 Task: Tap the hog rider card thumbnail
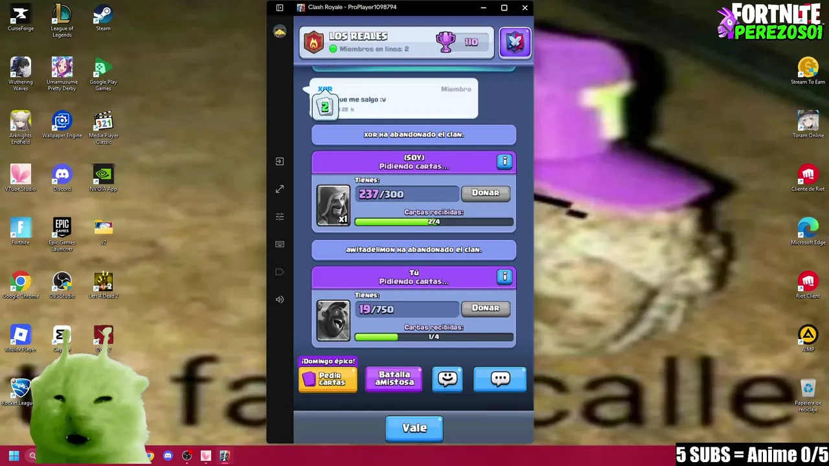[x=333, y=321]
